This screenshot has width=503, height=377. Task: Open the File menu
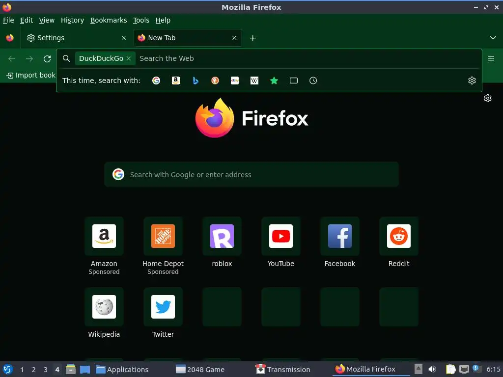point(8,20)
